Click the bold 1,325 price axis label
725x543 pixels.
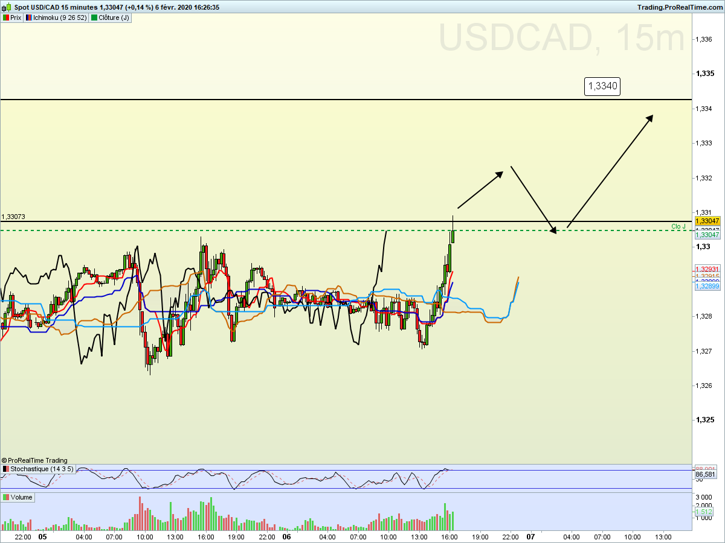tap(704, 420)
